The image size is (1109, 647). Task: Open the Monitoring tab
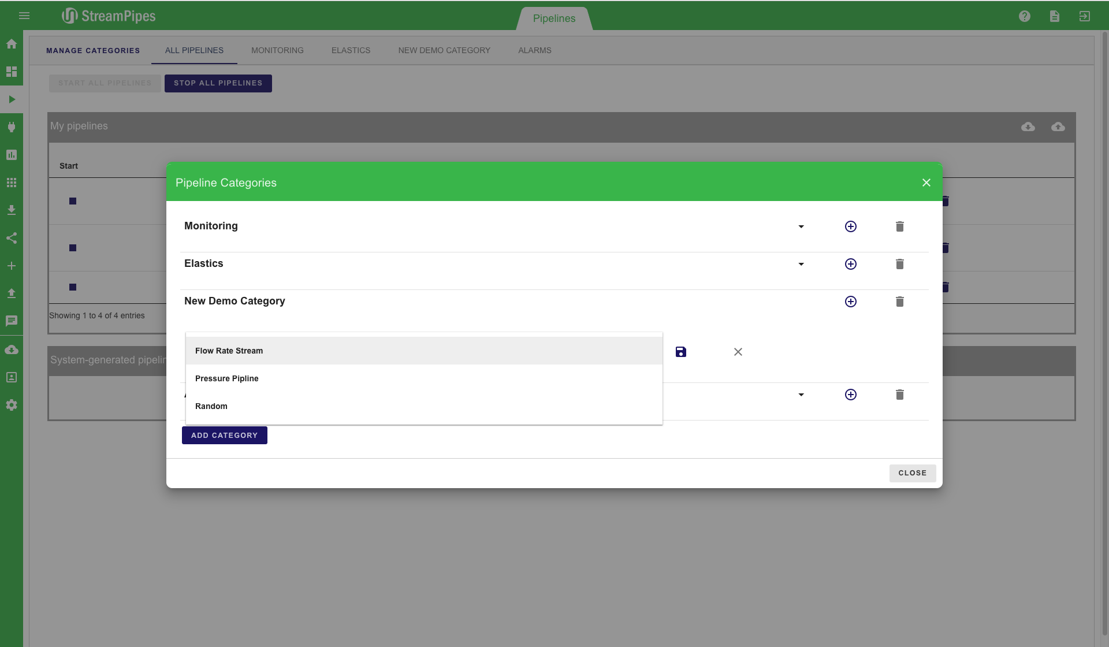277,50
